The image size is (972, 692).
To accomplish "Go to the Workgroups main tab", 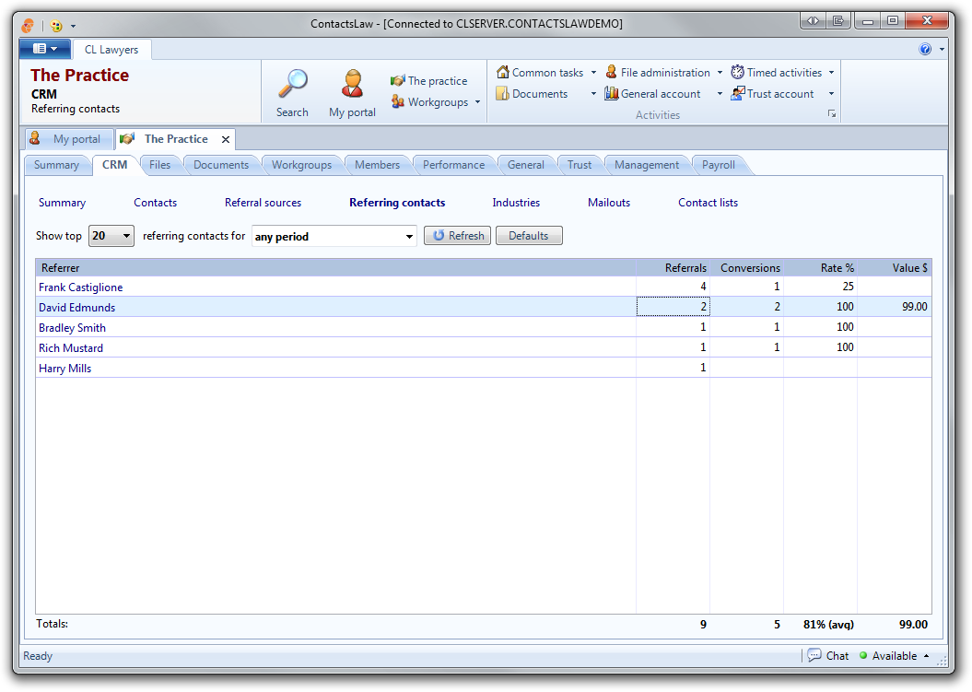I will coord(302,165).
